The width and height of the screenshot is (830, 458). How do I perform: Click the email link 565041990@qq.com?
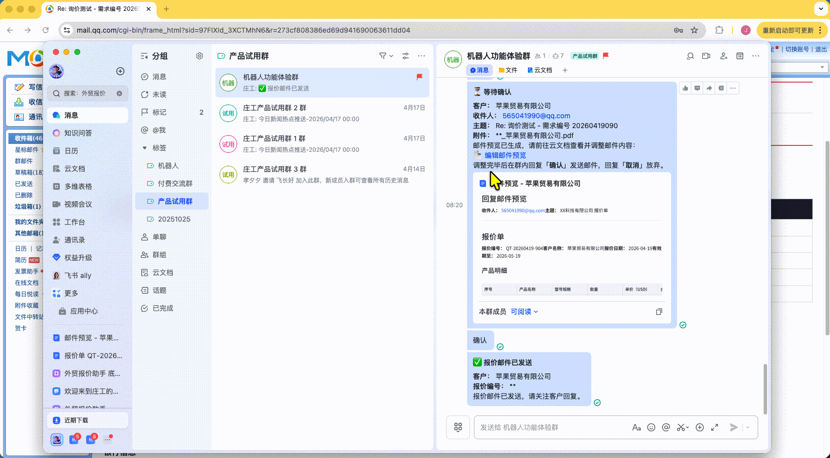tap(536, 116)
